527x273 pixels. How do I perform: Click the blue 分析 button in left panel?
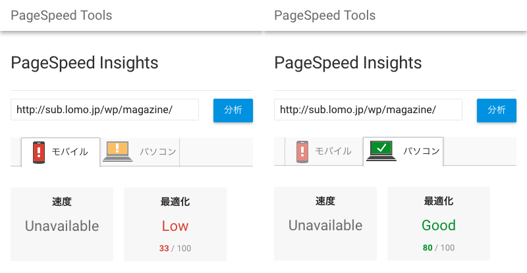click(x=233, y=110)
